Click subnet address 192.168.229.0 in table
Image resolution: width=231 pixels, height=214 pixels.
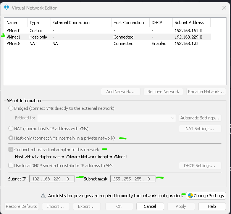(188, 37)
